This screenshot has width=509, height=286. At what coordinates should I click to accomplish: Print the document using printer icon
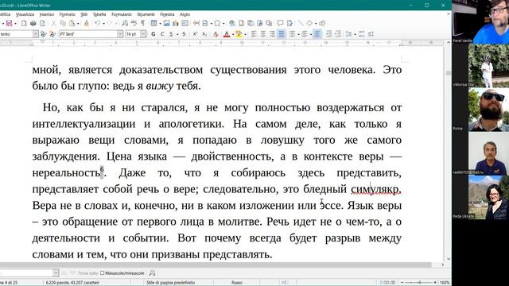pyautogui.click(x=33, y=23)
